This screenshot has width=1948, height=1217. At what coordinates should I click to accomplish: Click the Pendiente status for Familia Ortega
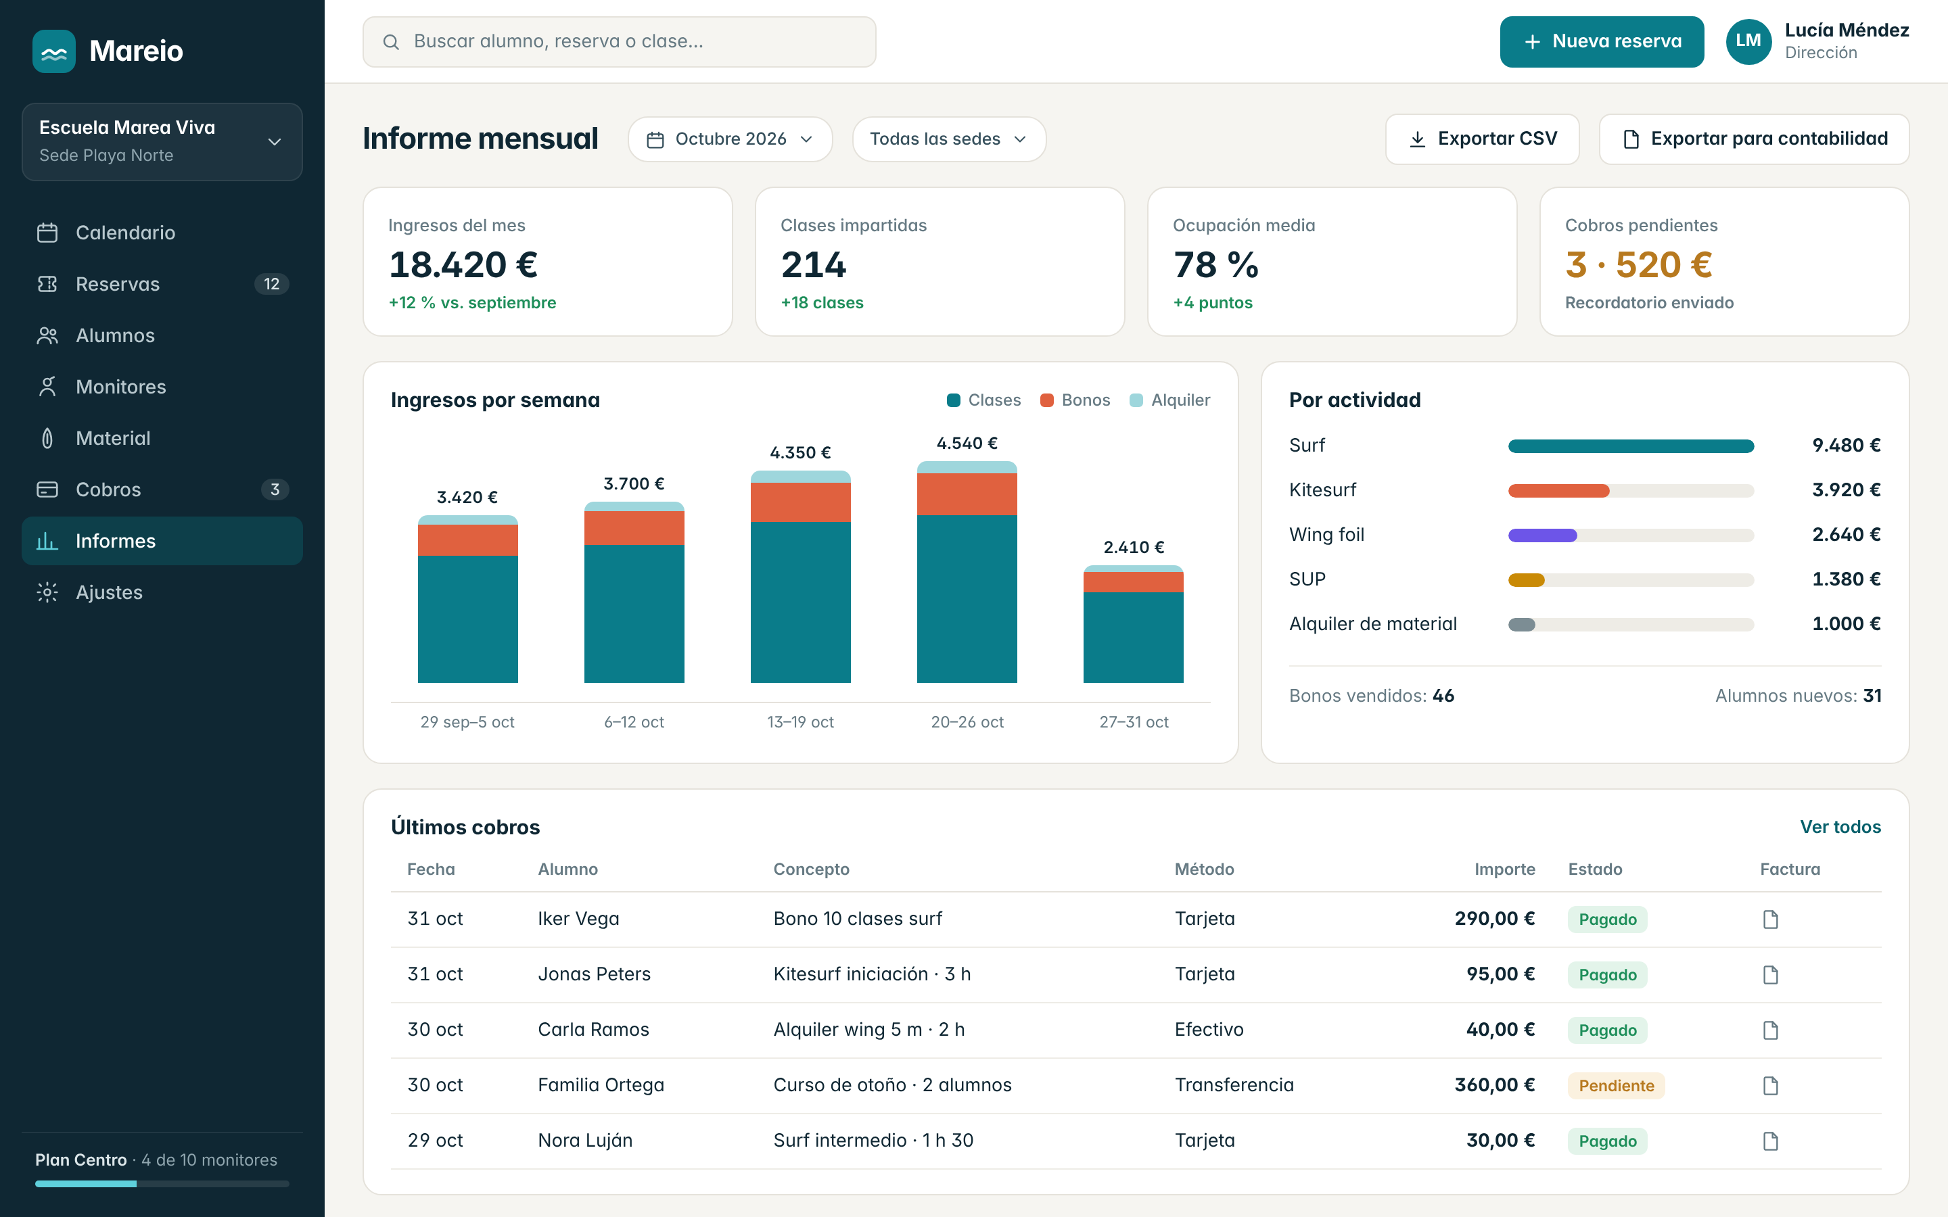point(1617,1086)
